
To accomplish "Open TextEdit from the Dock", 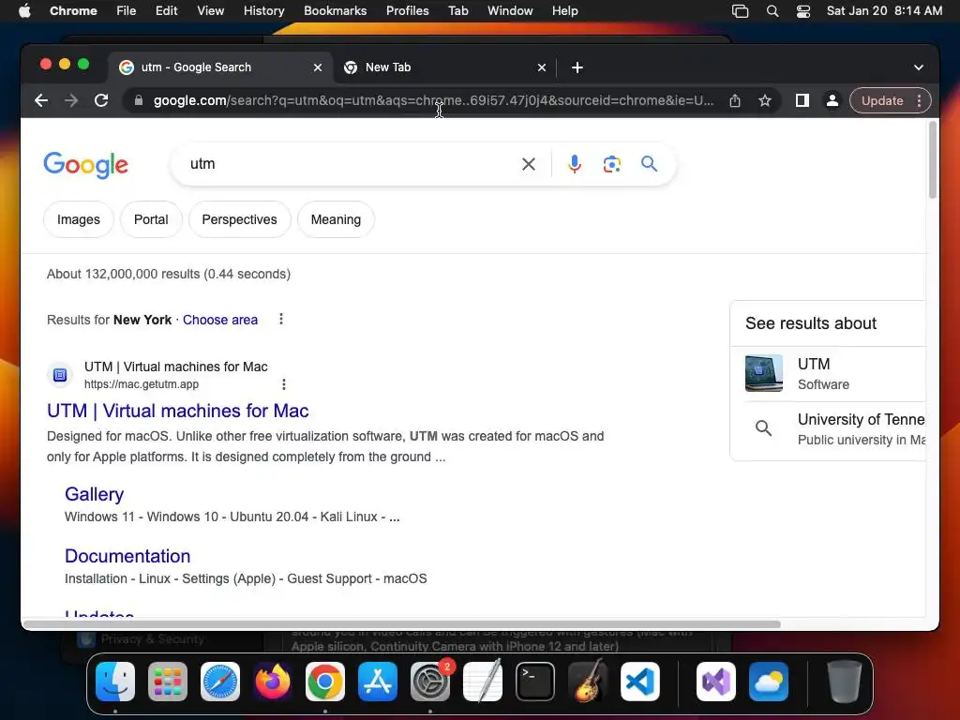I will pyautogui.click(x=483, y=682).
